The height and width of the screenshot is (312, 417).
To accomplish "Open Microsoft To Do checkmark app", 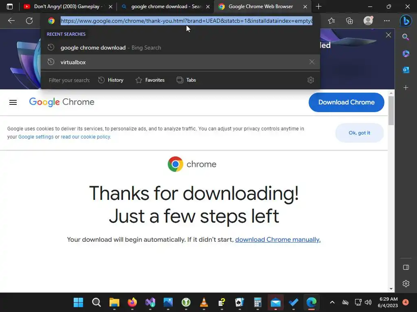I will [x=293, y=302].
